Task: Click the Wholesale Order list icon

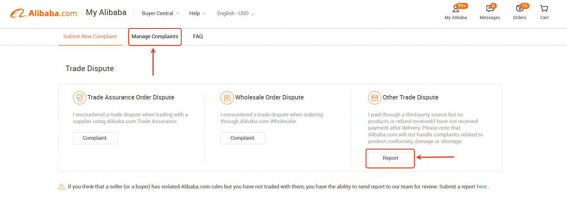Action: click(227, 98)
